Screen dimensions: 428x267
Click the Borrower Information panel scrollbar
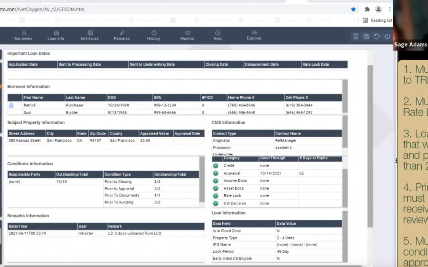click(x=345, y=96)
